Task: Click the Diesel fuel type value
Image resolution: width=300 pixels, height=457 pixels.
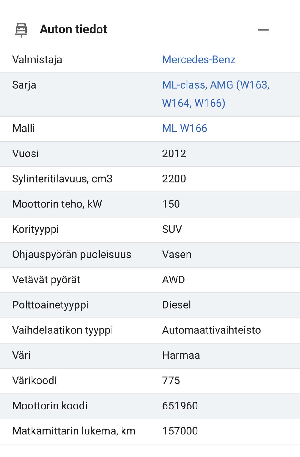Action: (x=176, y=305)
